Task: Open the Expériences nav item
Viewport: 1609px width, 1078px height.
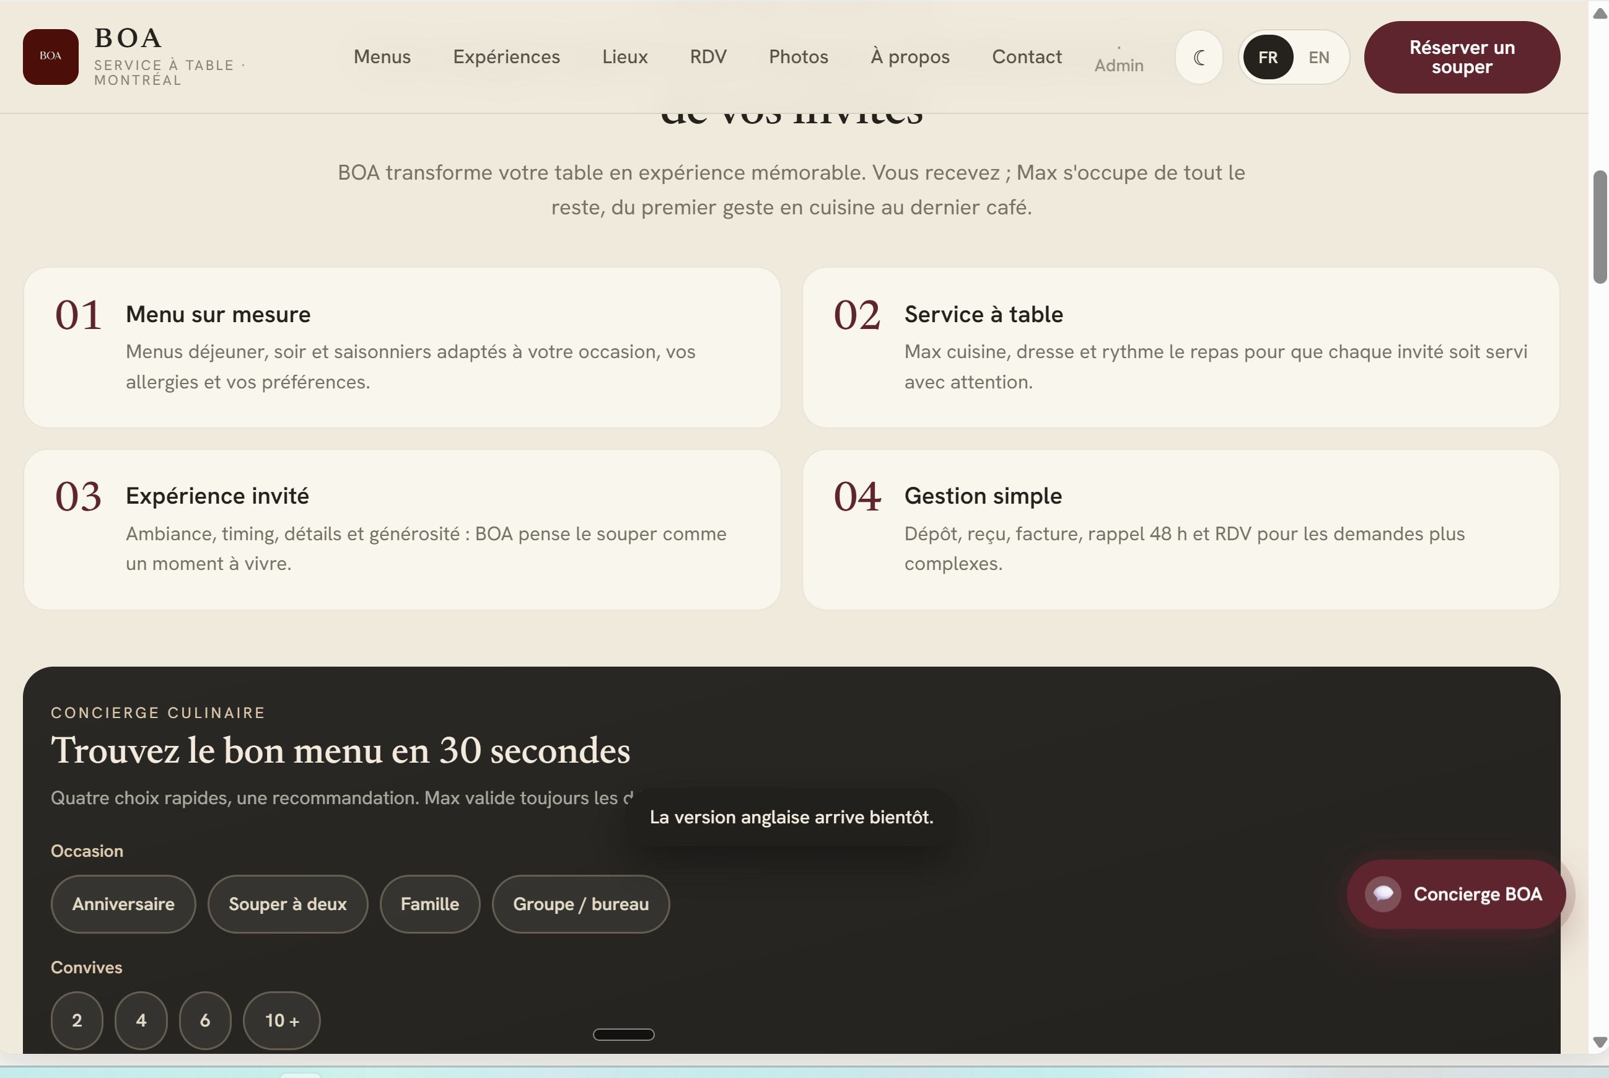Action: pyautogui.click(x=506, y=56)
